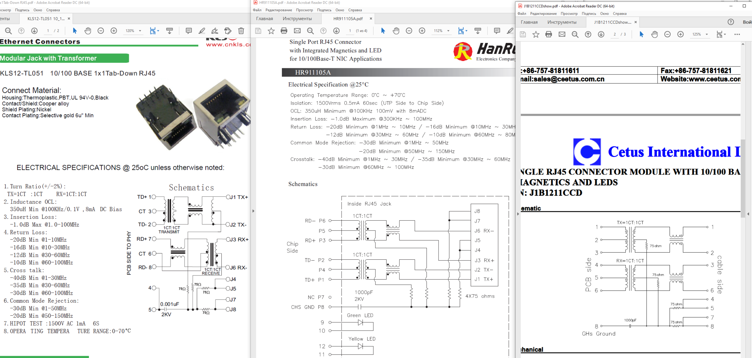Print the HR911105A document
Screen dimensions: 752x358
[x=284, y=31]
